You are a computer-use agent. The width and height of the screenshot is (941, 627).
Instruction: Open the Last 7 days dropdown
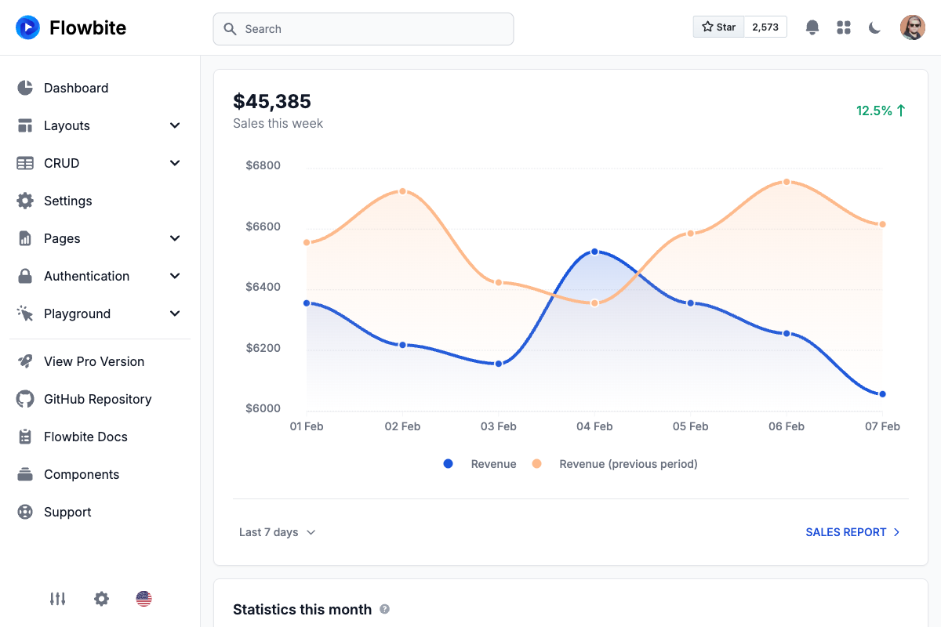[277, 532]
